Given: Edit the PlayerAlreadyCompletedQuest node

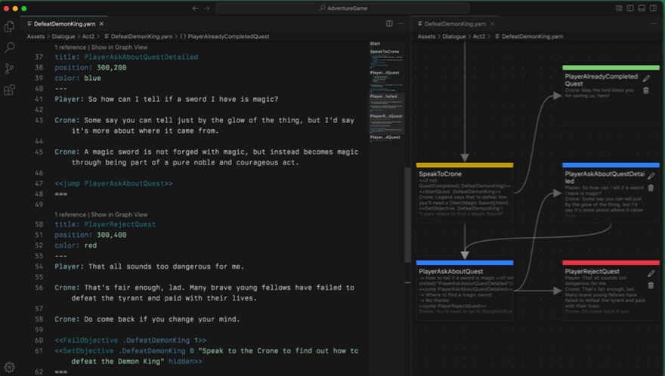Looking at the screenshot, I should (646, 79).
